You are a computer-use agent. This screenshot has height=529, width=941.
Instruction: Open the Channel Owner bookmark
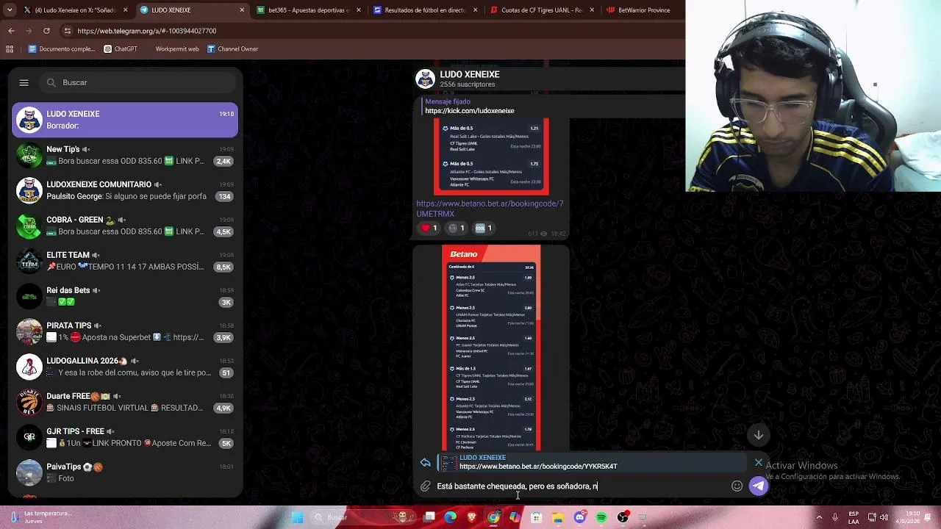point(232,49)
